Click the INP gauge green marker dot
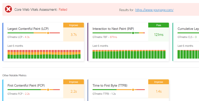Image resolution: width=199 pixels, height=101 pixels. click(133, 33)
